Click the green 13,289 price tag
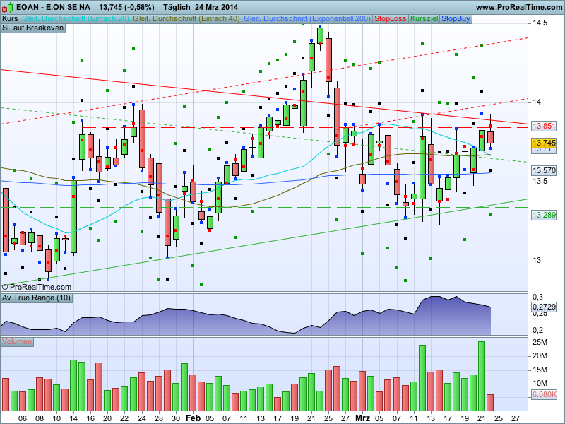The image size is (565, 424). (544, 215)
